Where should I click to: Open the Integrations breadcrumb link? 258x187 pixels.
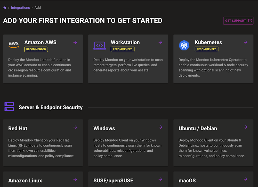coord(20,7)
